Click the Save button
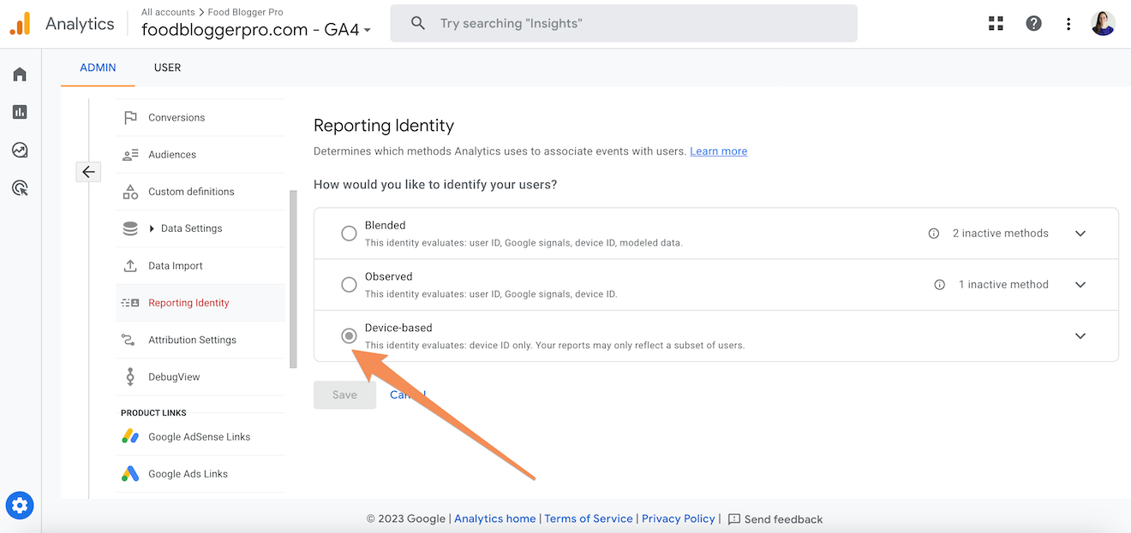The width and height of the screenshot is (1131, 533). pos(344,394)
